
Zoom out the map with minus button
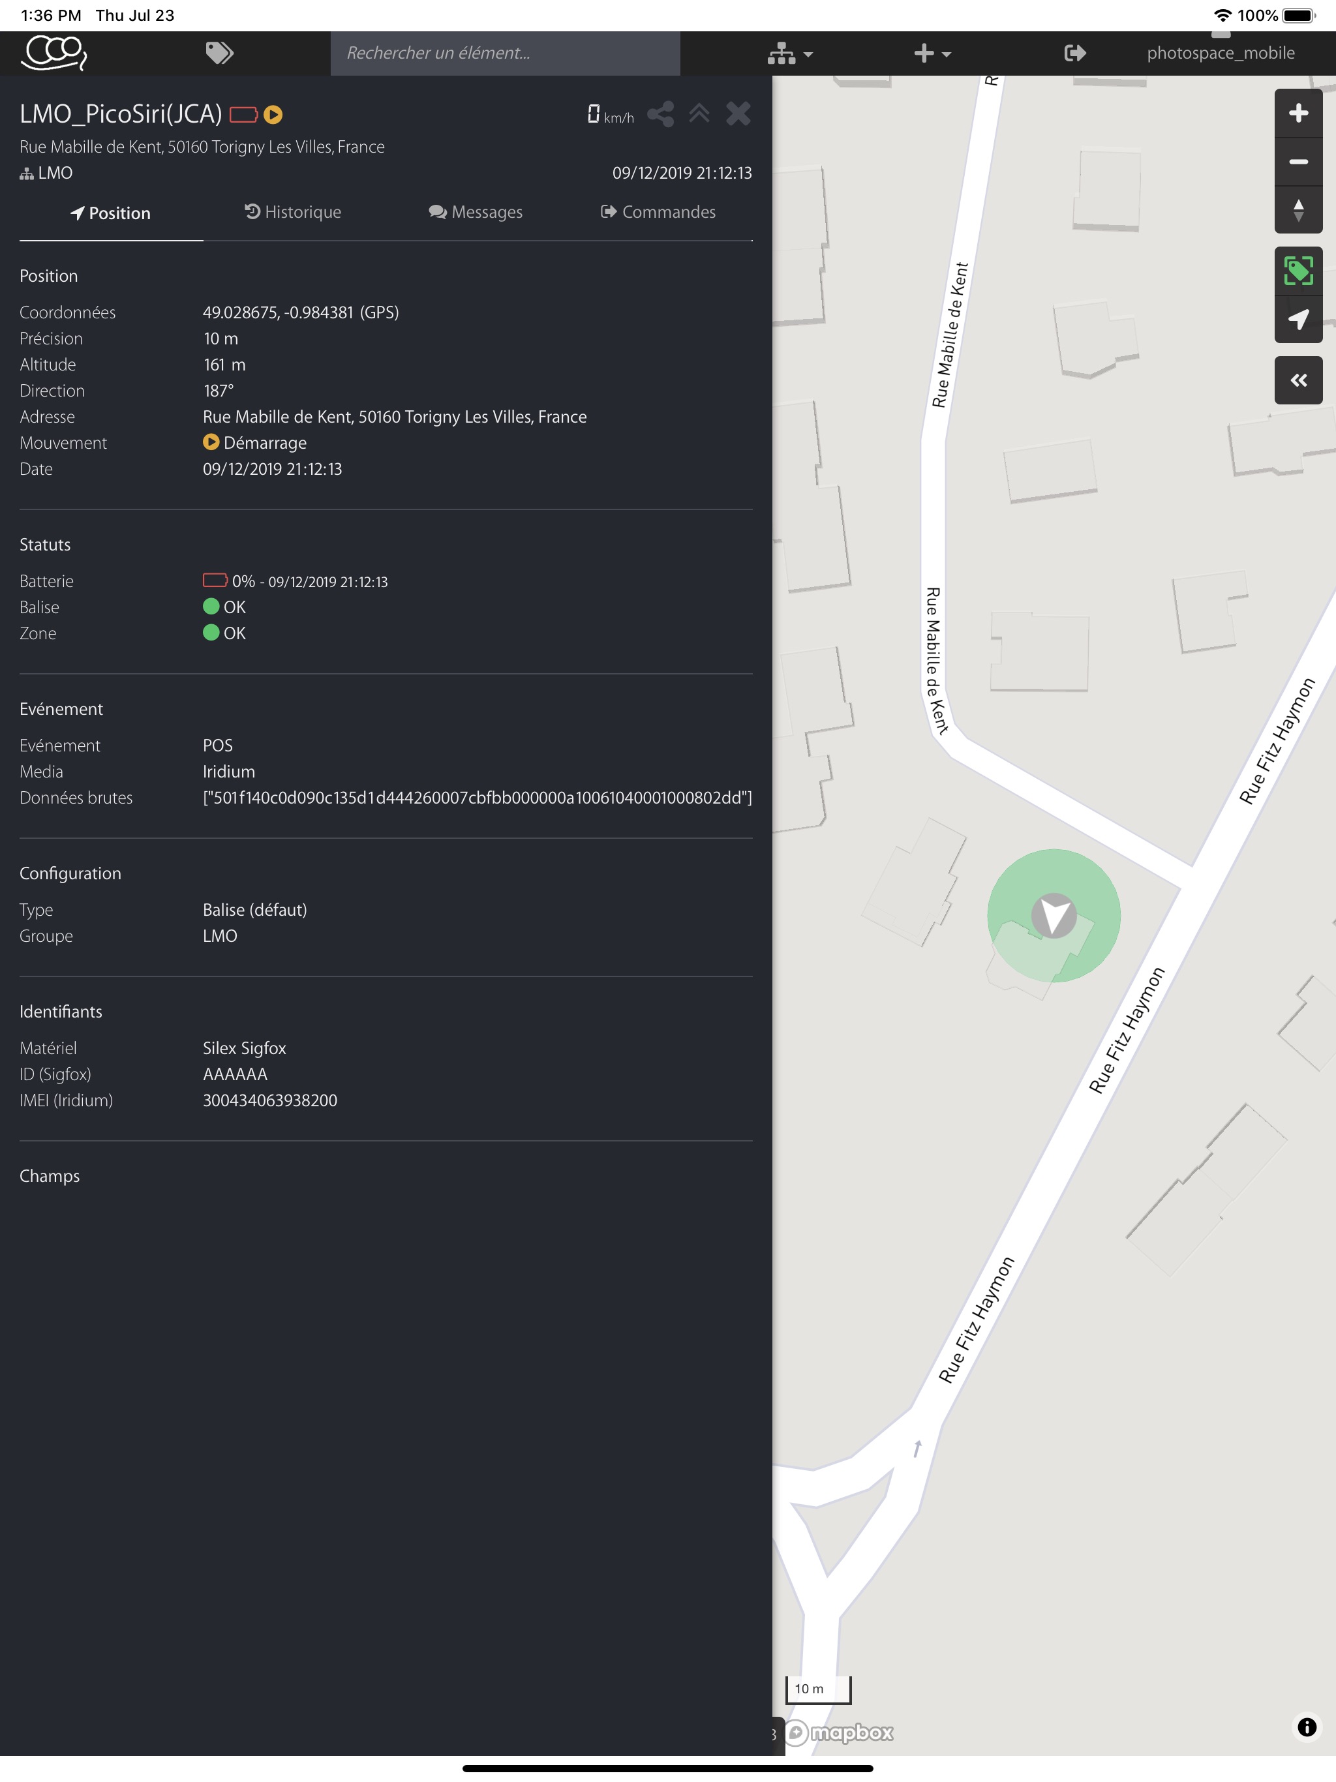click(1298, 162)
